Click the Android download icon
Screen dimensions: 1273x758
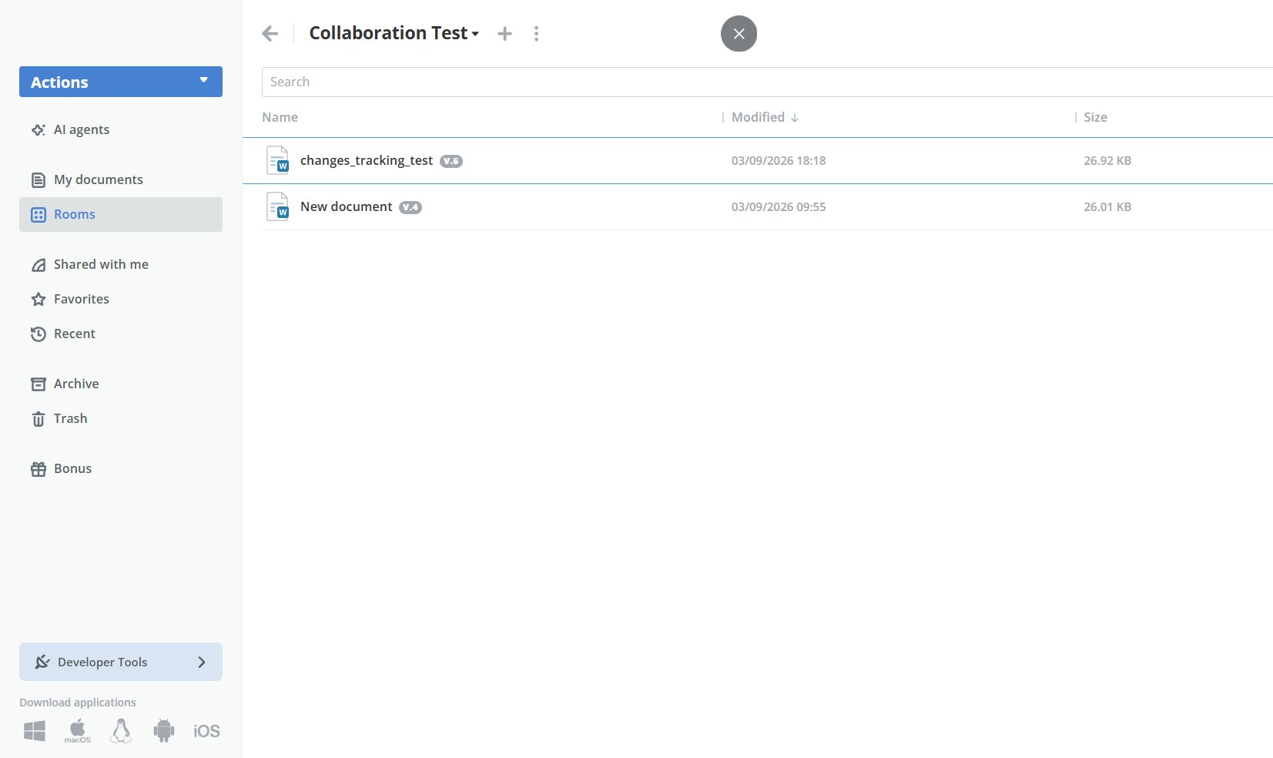click(x=164, y=731)
